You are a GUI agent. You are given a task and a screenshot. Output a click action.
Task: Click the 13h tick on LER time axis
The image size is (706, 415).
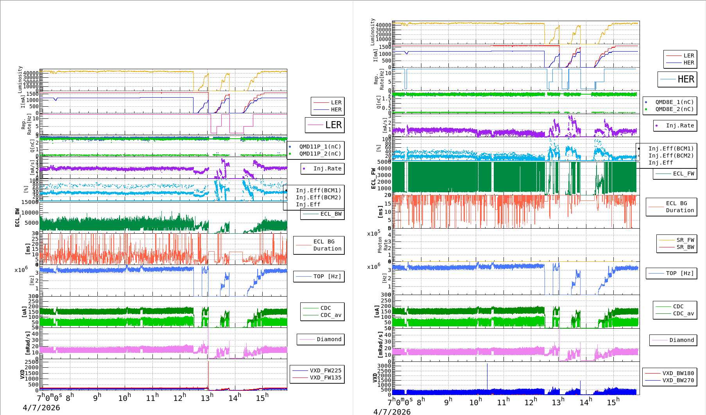pos(207,397)
